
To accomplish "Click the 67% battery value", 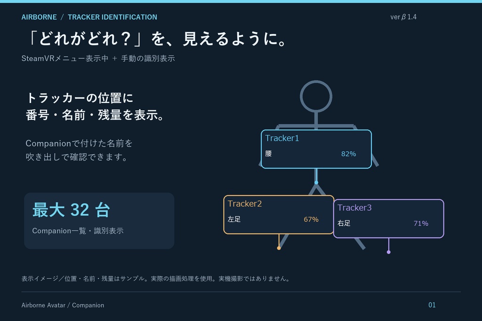I will click(x=311, y=219).
